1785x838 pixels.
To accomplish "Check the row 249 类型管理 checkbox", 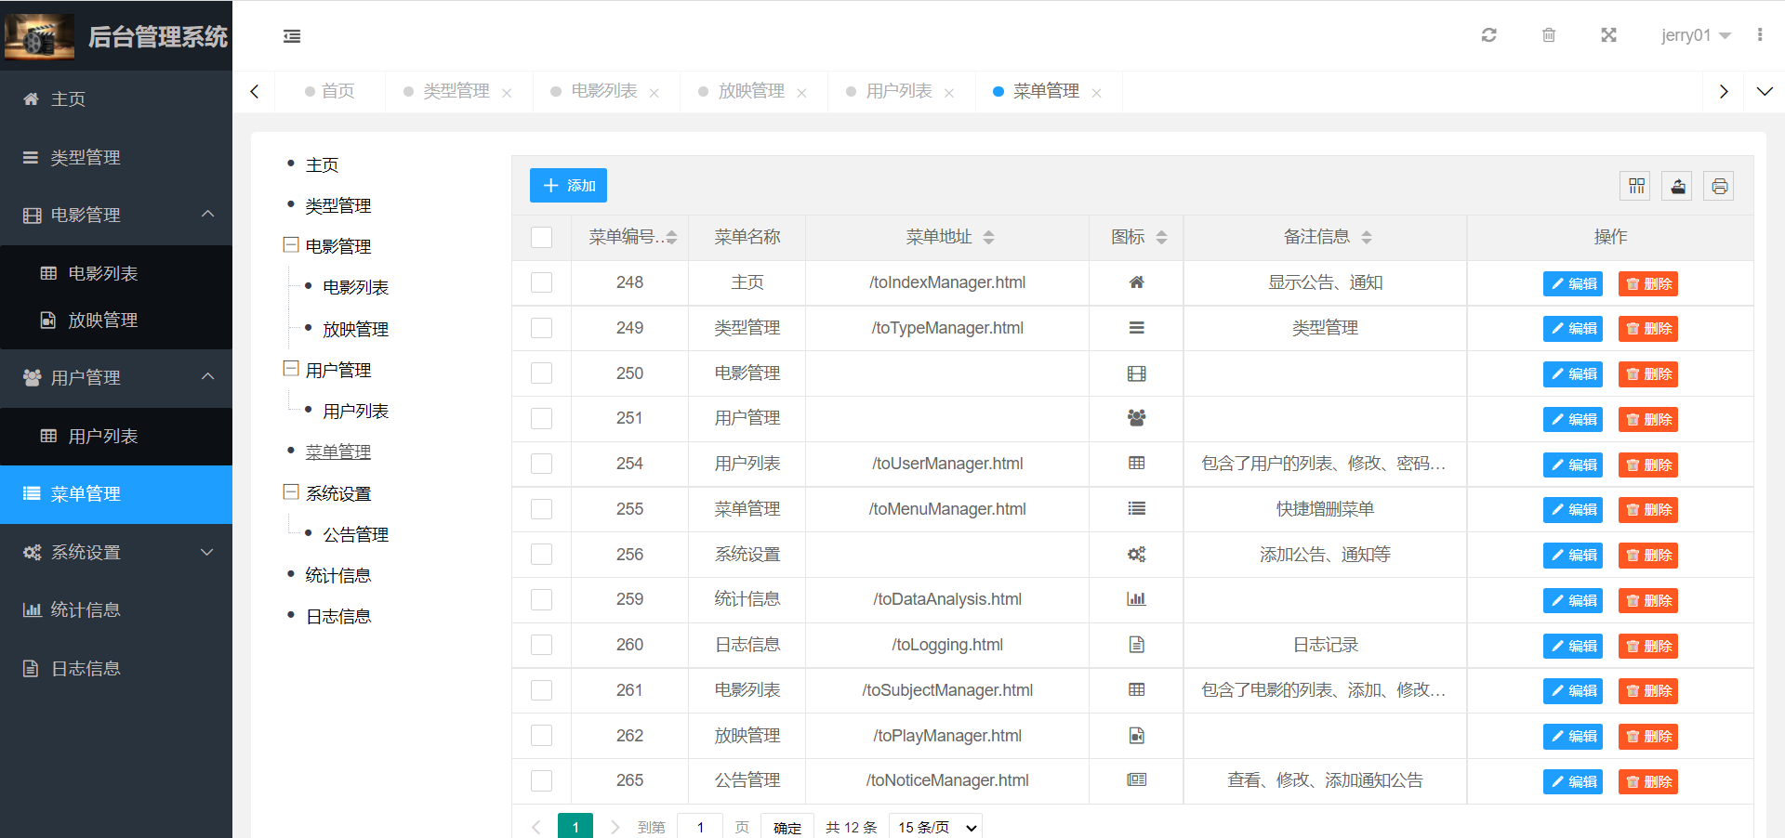I will point(541,328).
